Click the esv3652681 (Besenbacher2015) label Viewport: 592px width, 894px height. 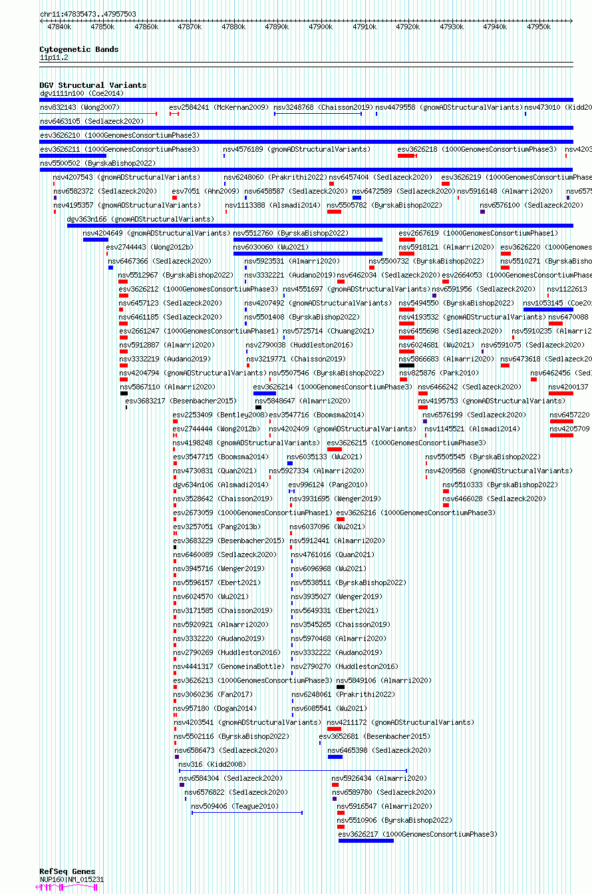point(375,736)
